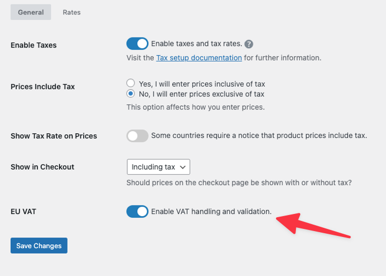Open the Show in Checkout dropdown
This screenshot has width=386, height=276.
tap(158, 167)
